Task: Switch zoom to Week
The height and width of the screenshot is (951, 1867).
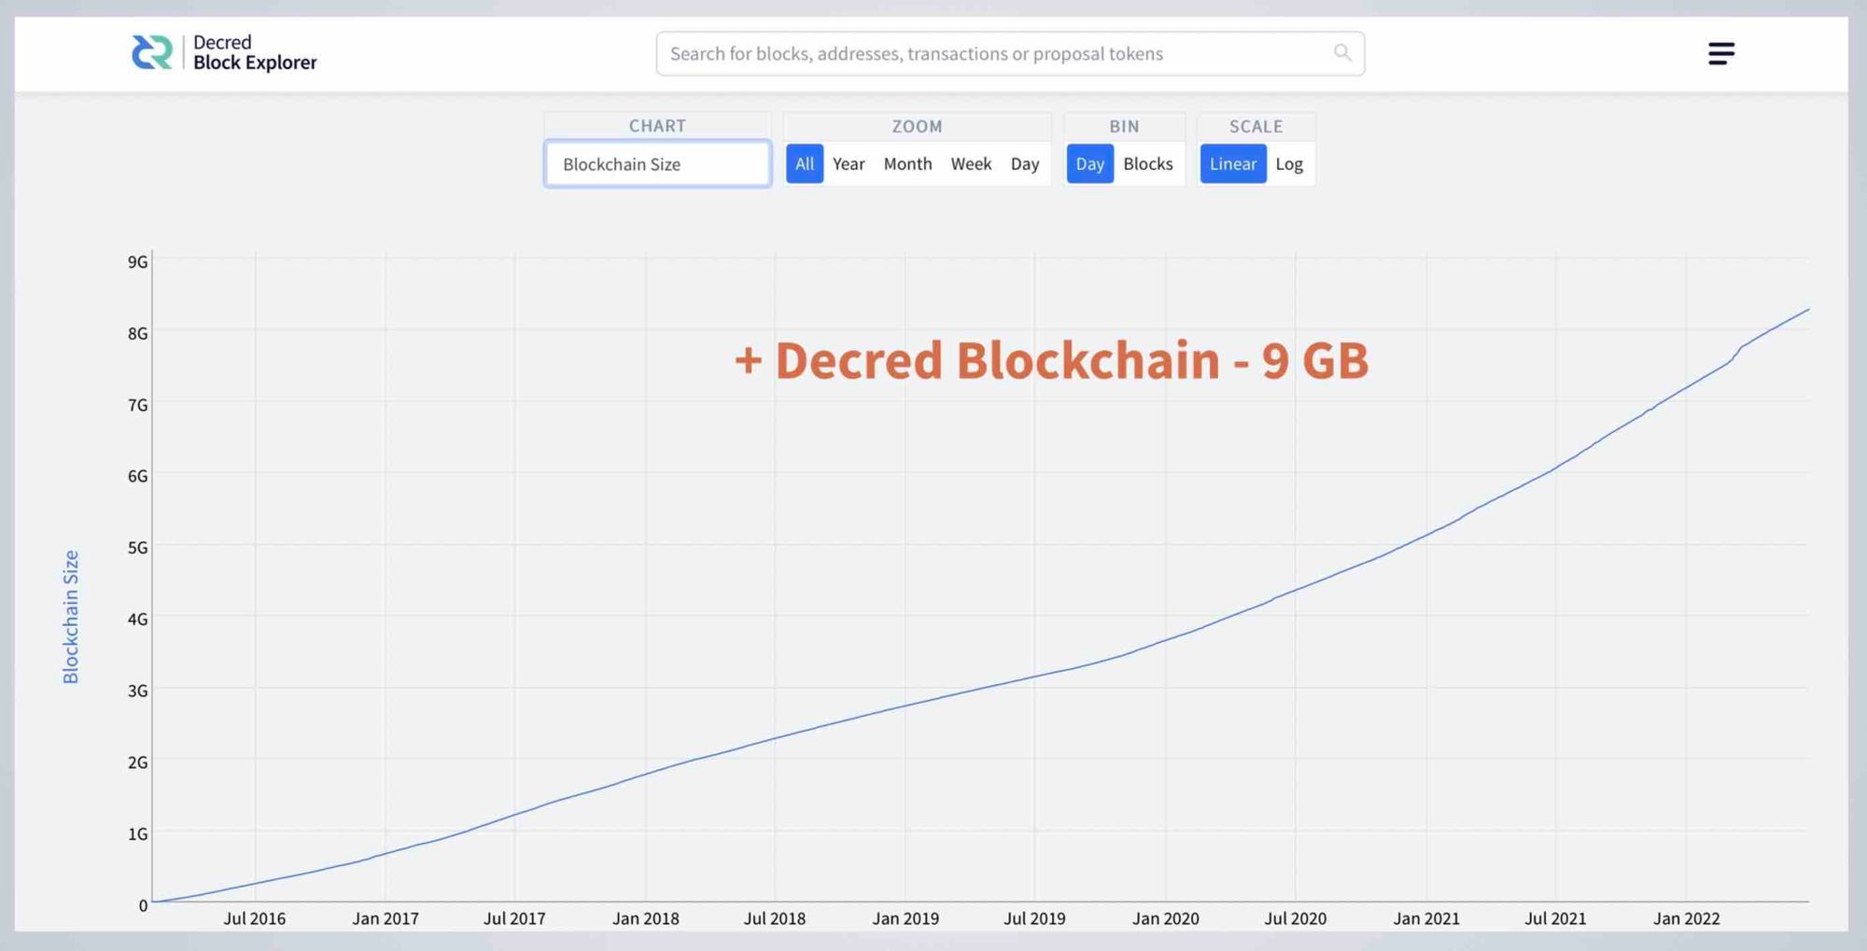Action: [971, 164]
